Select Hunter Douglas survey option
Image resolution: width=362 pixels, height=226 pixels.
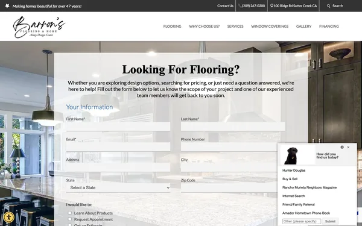[x=294, y=171]
